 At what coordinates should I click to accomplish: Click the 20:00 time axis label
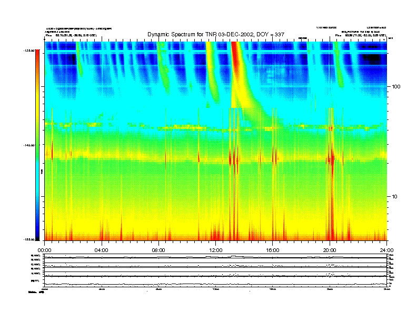pos(330,250)
